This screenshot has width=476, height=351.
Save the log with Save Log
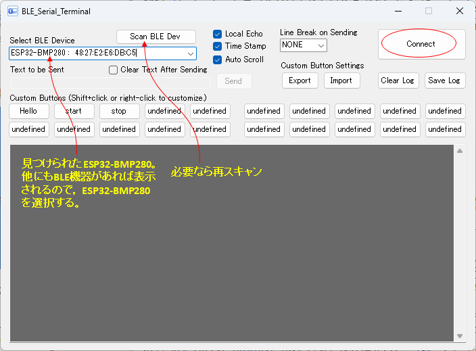[x=444, y=80]
